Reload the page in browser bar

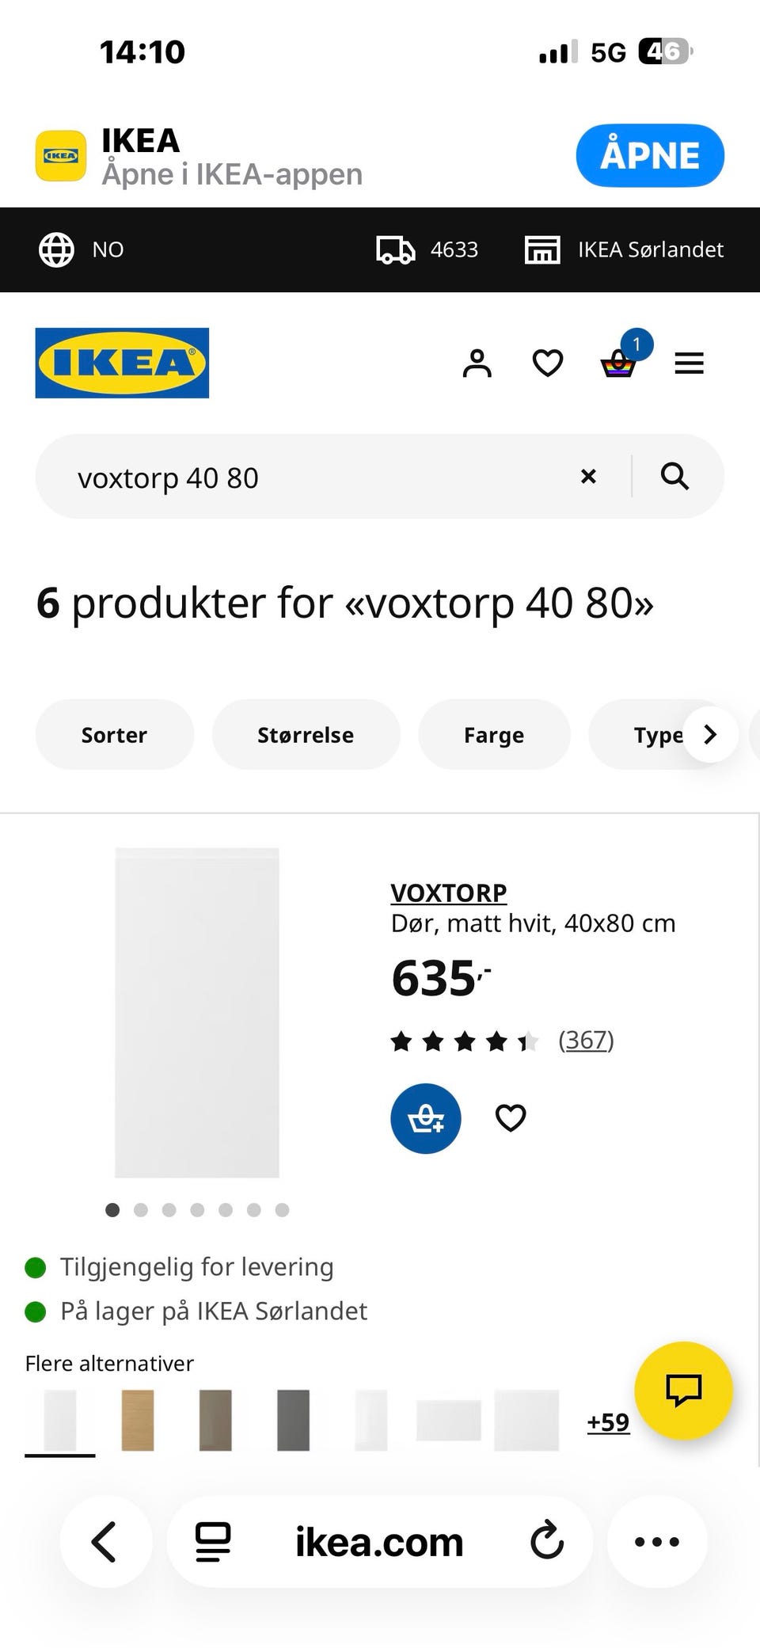click(547, 1541)
